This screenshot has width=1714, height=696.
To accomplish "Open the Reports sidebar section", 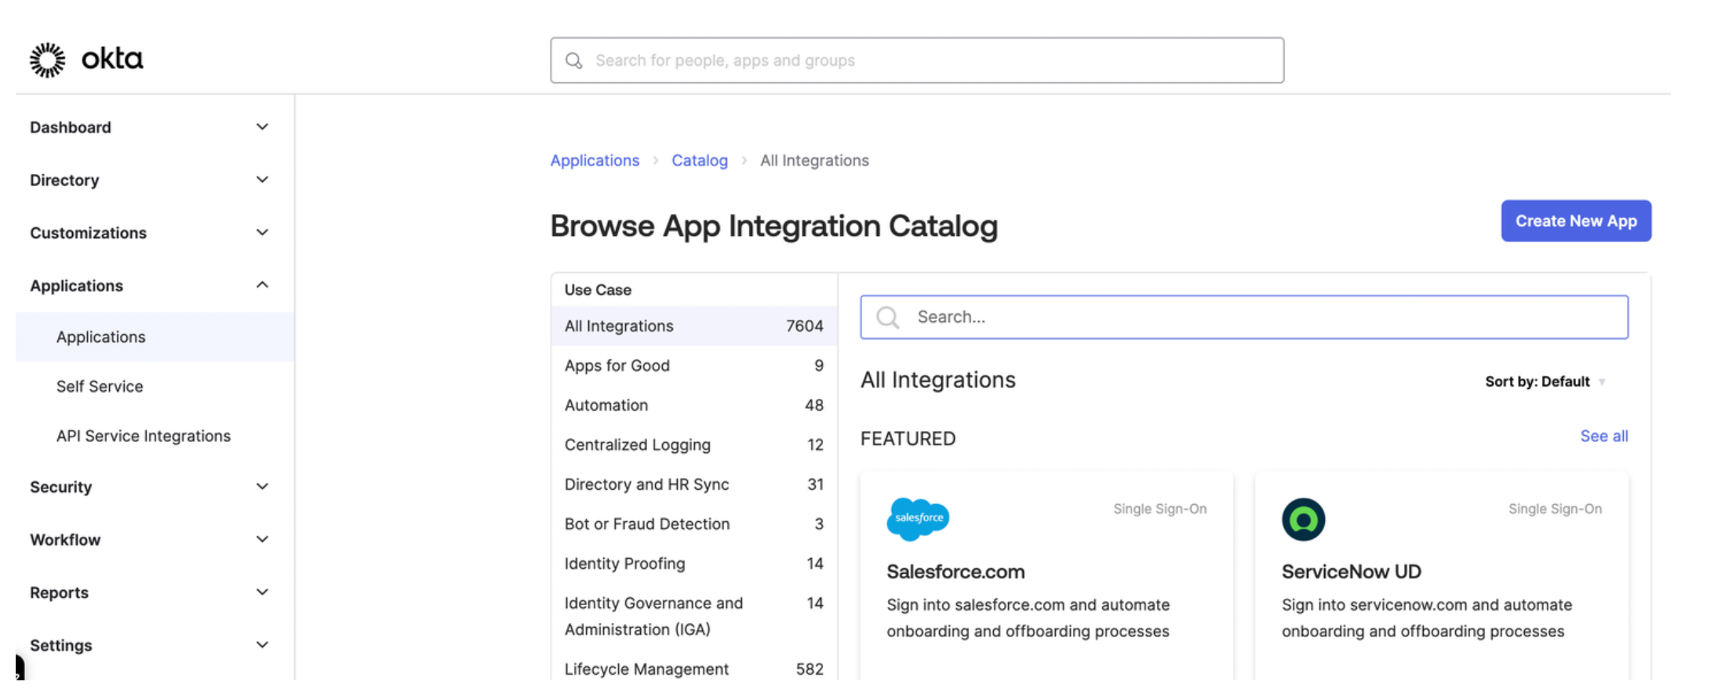I will click(59, 593).
